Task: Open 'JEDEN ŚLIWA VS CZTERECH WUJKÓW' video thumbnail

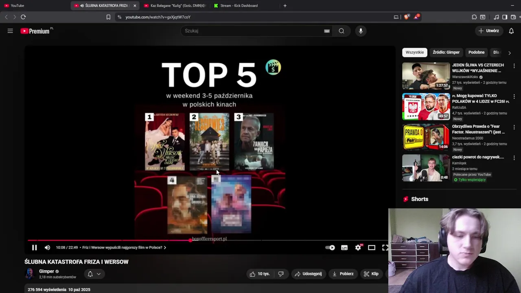Action: click(x=426, y=76)
